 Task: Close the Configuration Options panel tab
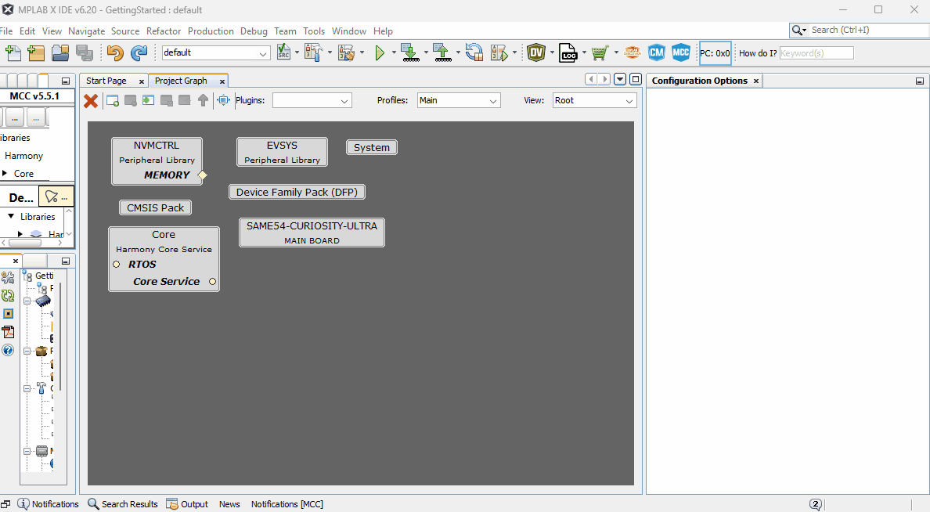756,81
